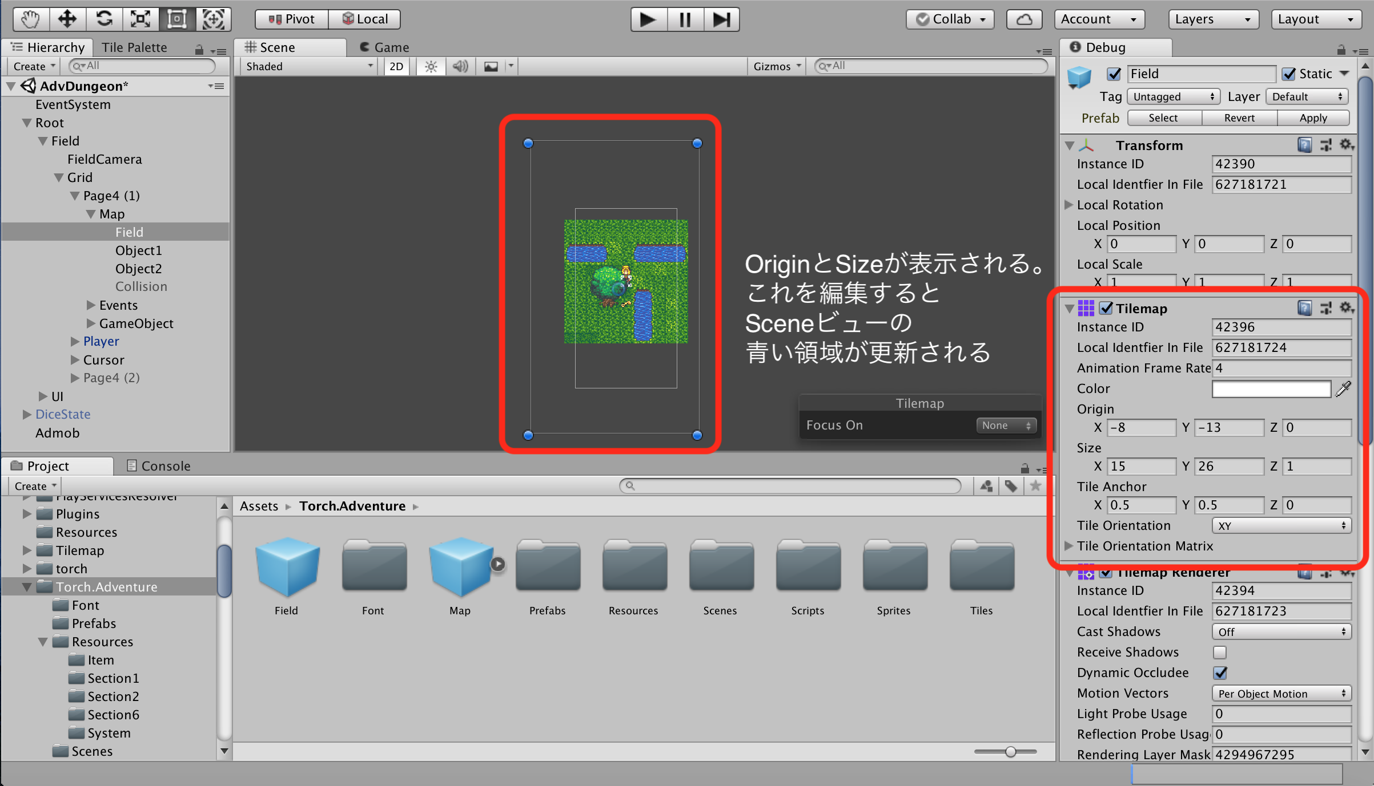Pick color with the eyedropper

(1344, 388)
